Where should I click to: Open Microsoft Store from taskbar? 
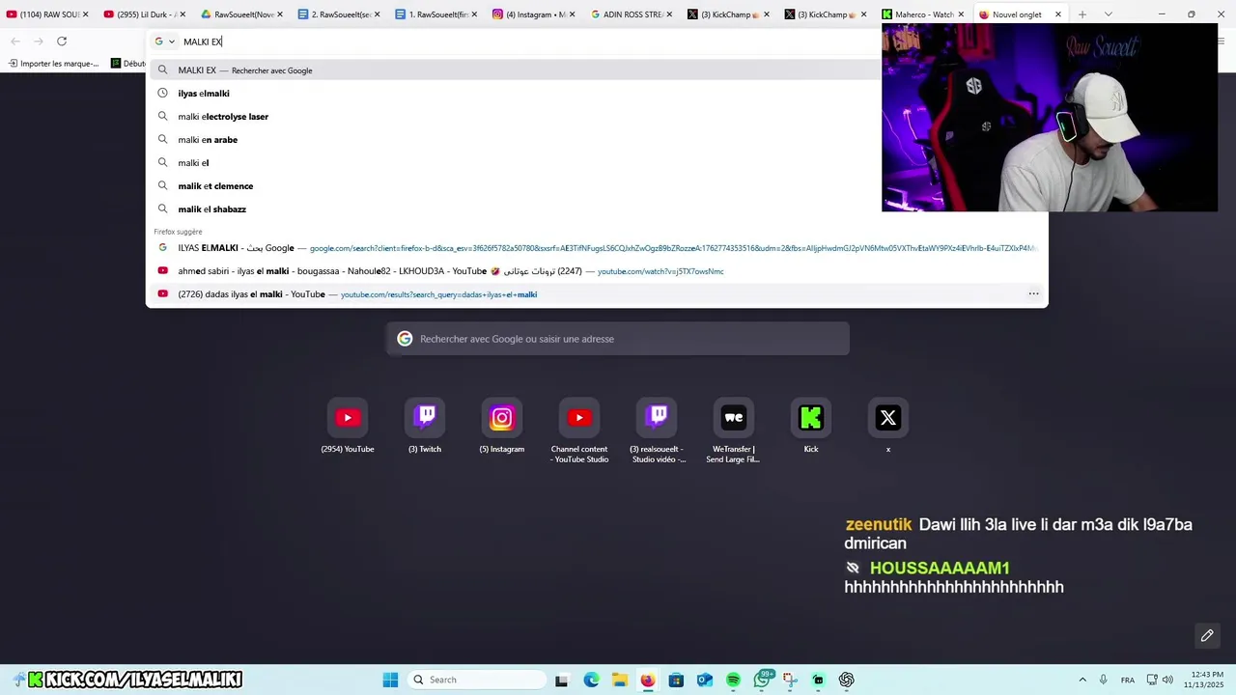676,680
